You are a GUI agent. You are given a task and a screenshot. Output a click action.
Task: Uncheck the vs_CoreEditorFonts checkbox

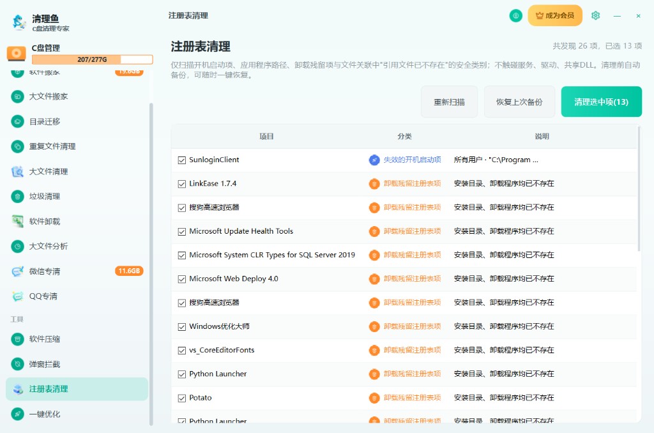coord(182,351)
